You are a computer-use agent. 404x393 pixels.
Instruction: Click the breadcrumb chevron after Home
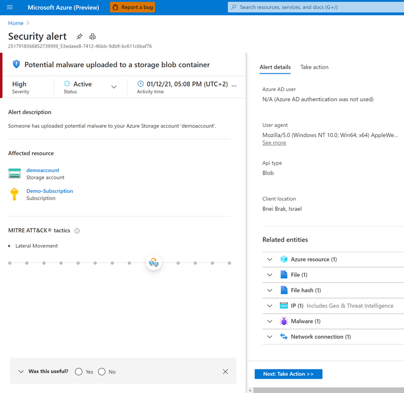28,23
